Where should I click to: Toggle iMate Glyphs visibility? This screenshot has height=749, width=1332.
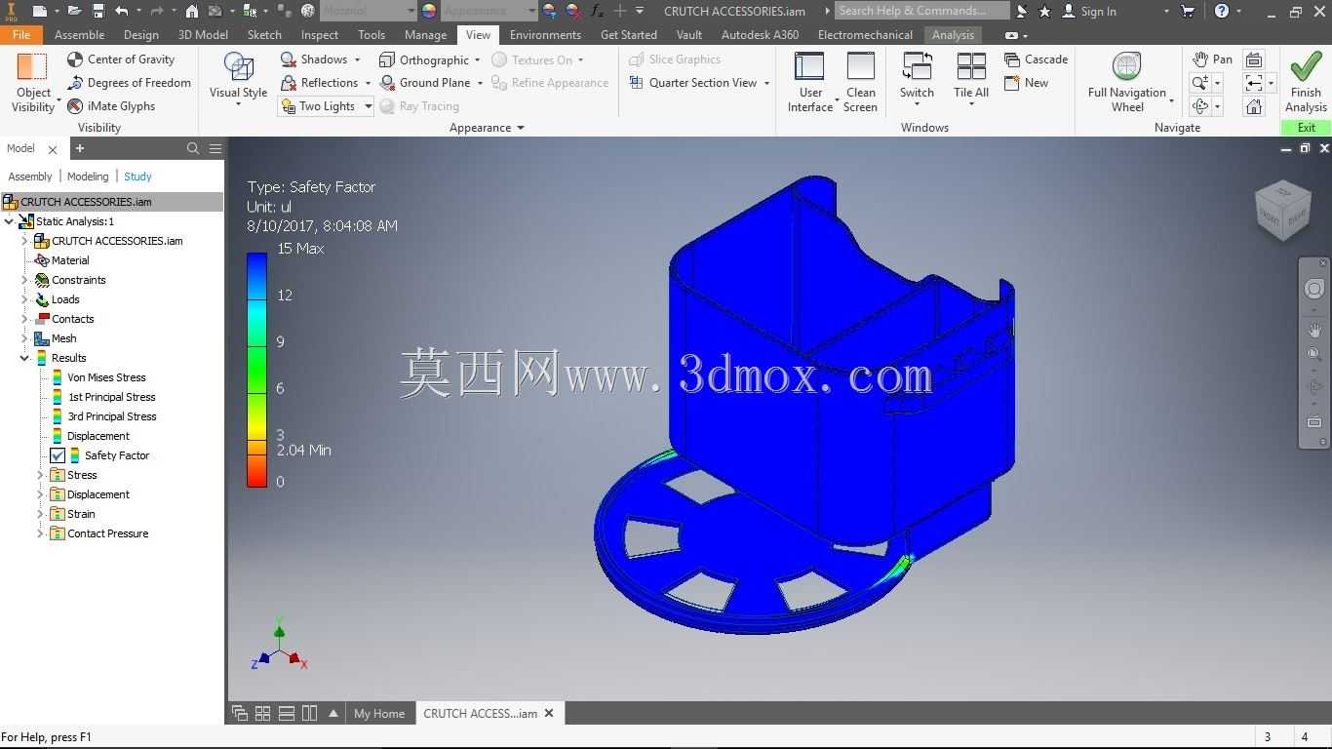point(111,106)
